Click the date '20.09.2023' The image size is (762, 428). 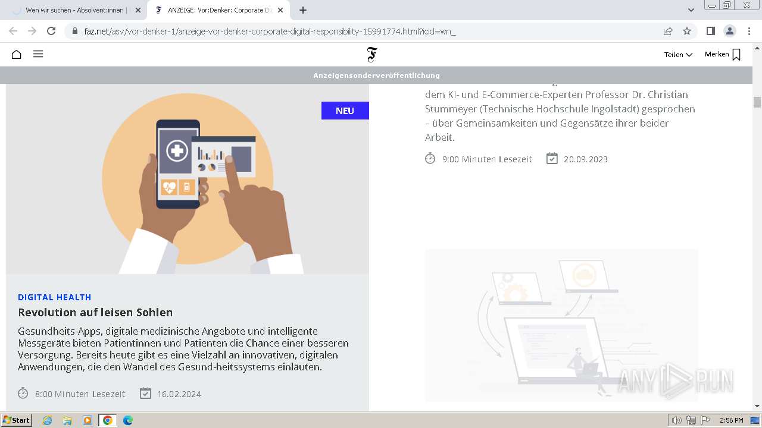pyautogui.click(x=586, y=159)
